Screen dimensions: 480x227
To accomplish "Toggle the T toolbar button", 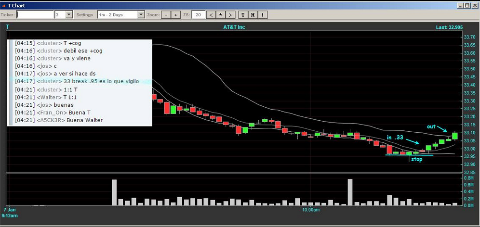I will click(x=243, y=14).
